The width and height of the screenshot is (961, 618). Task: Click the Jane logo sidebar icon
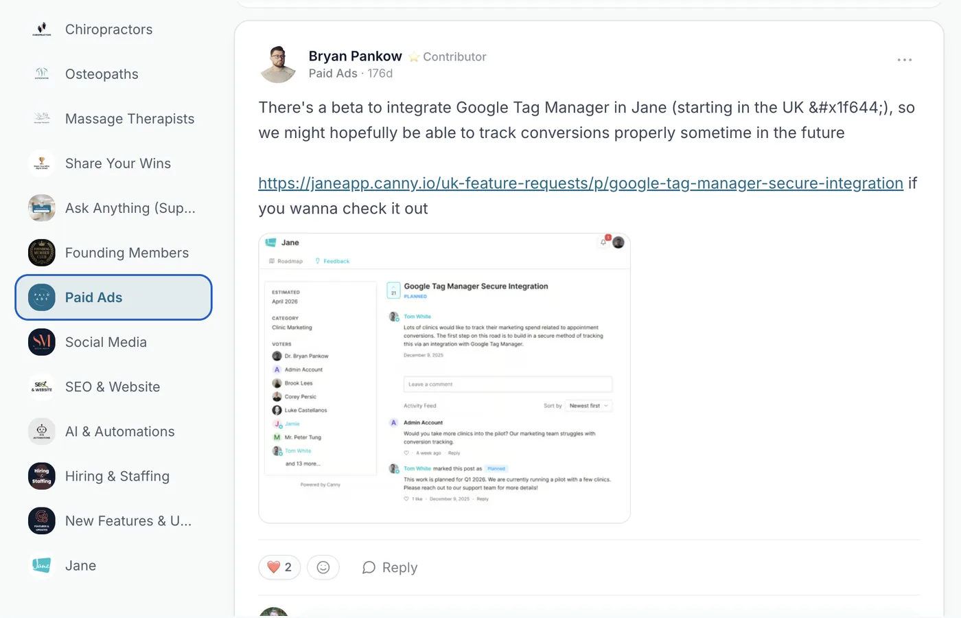point(41,565)
